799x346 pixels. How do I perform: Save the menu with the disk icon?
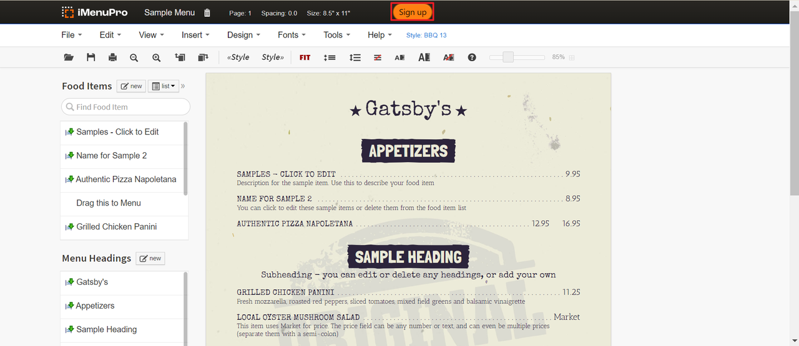(91, 57)
